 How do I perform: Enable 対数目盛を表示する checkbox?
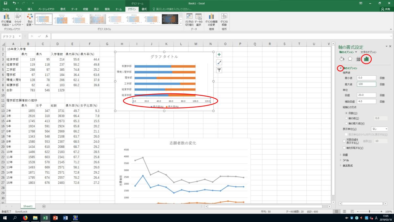[344, 140]
